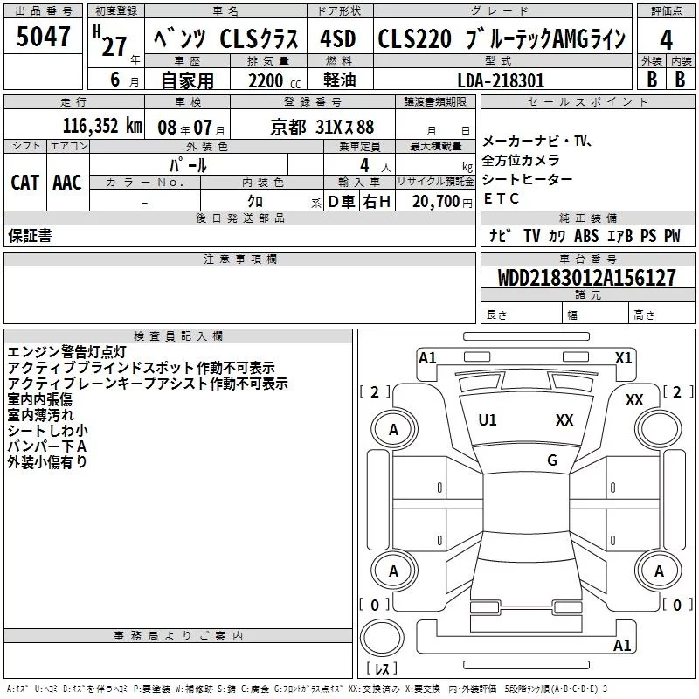This screenshot has height=699, width=699.
Task: Click sales point メーカーナビ・TV、
Action: 537,142
